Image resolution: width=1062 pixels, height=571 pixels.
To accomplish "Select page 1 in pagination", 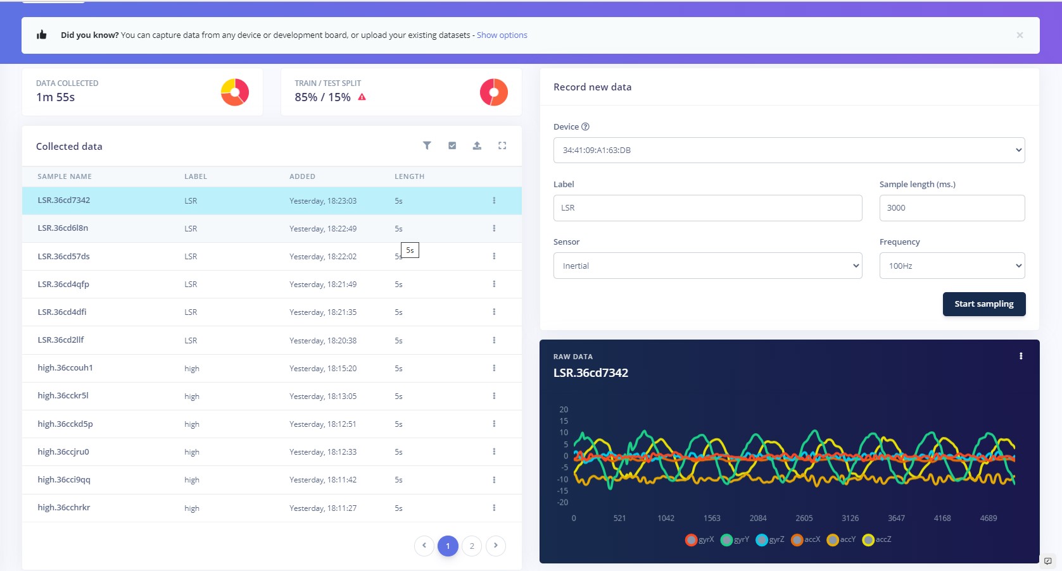I will pos(448,546).
